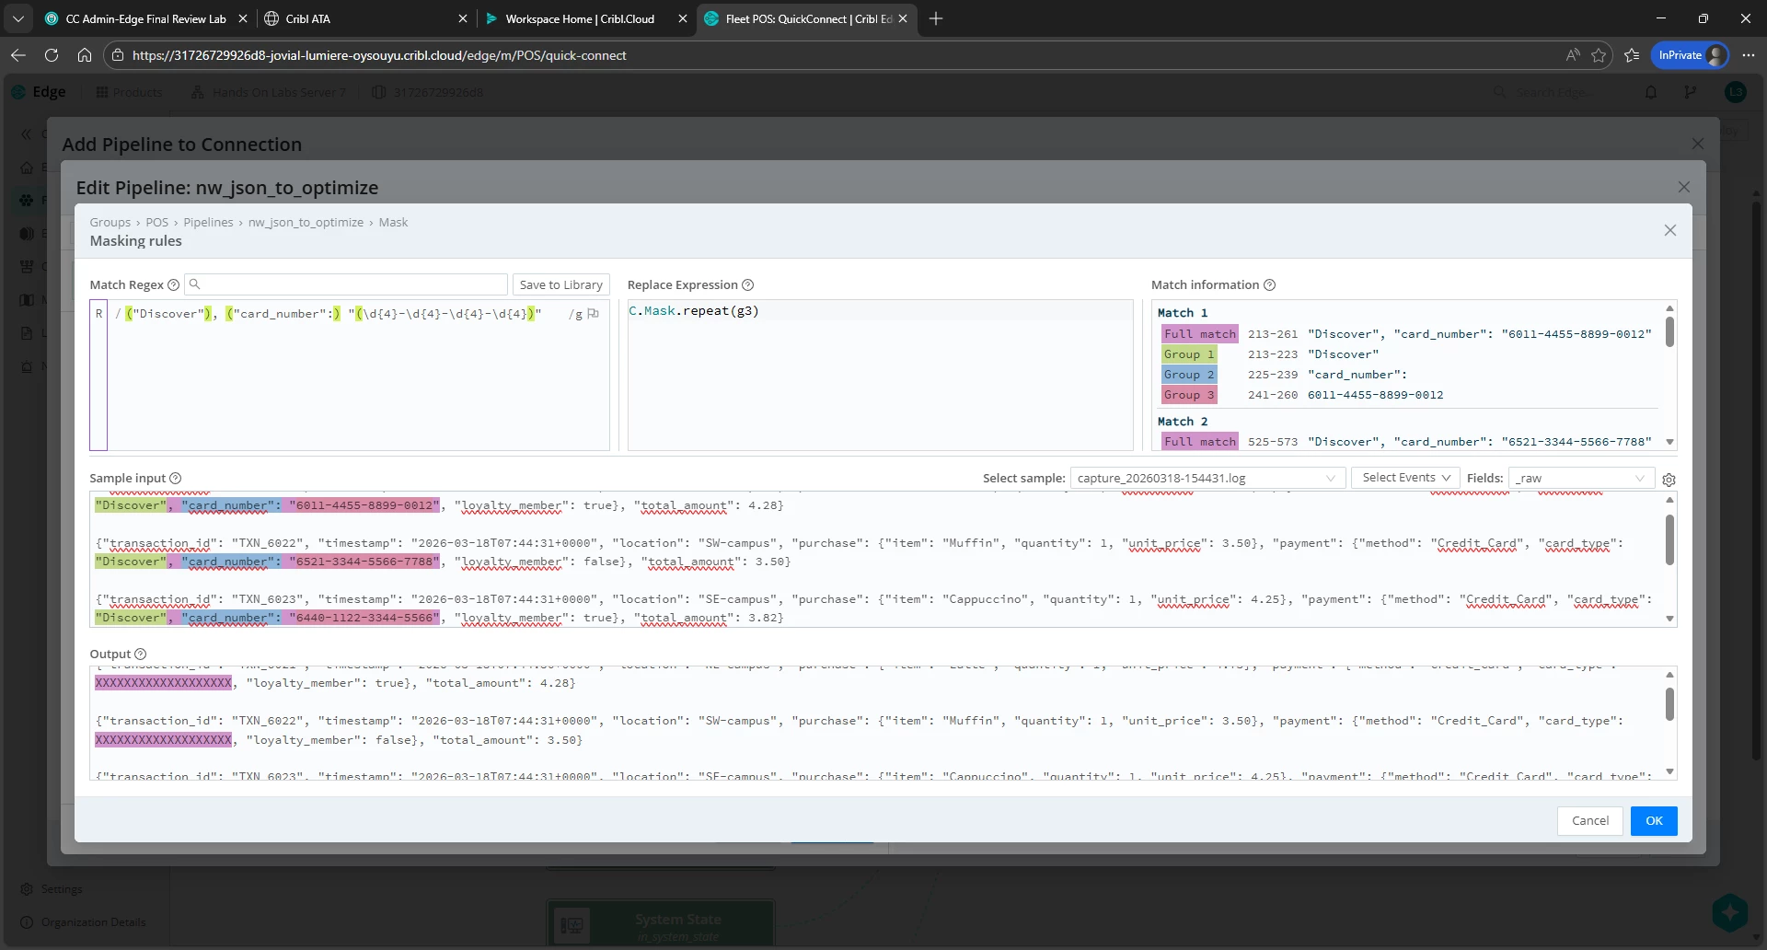
Task: Open the sample settings gear icon
Action: click(1669, 480)
